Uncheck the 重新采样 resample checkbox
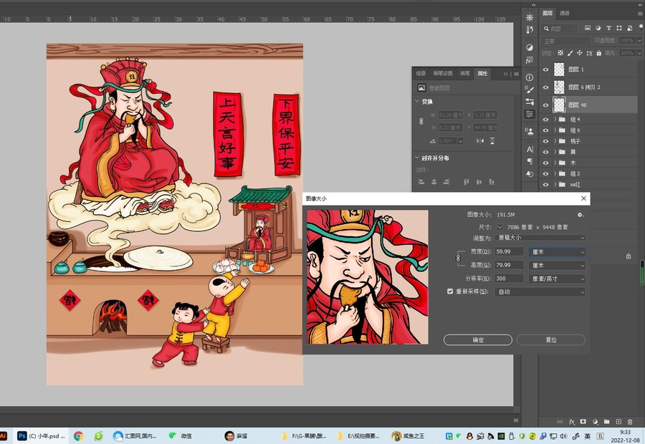 pyautogui.click(x=450, y=291)
